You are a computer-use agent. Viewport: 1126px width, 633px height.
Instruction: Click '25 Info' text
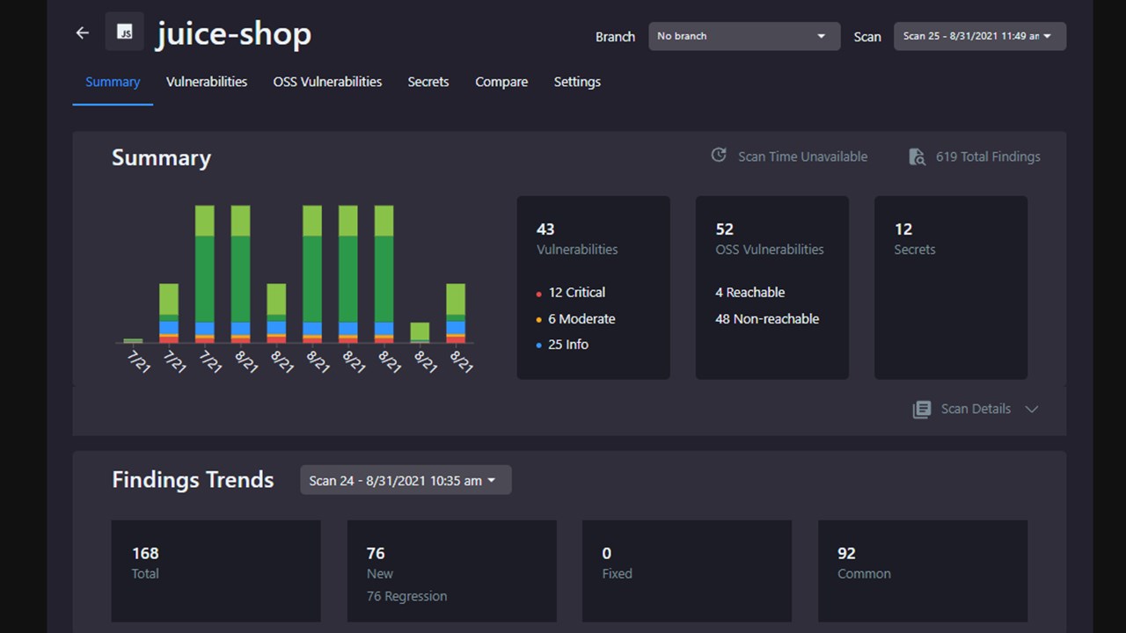[568, 345]
